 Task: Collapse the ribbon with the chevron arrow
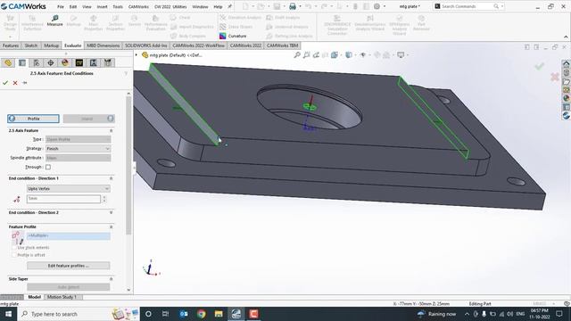pyautogui.click(x=566, y=37)
